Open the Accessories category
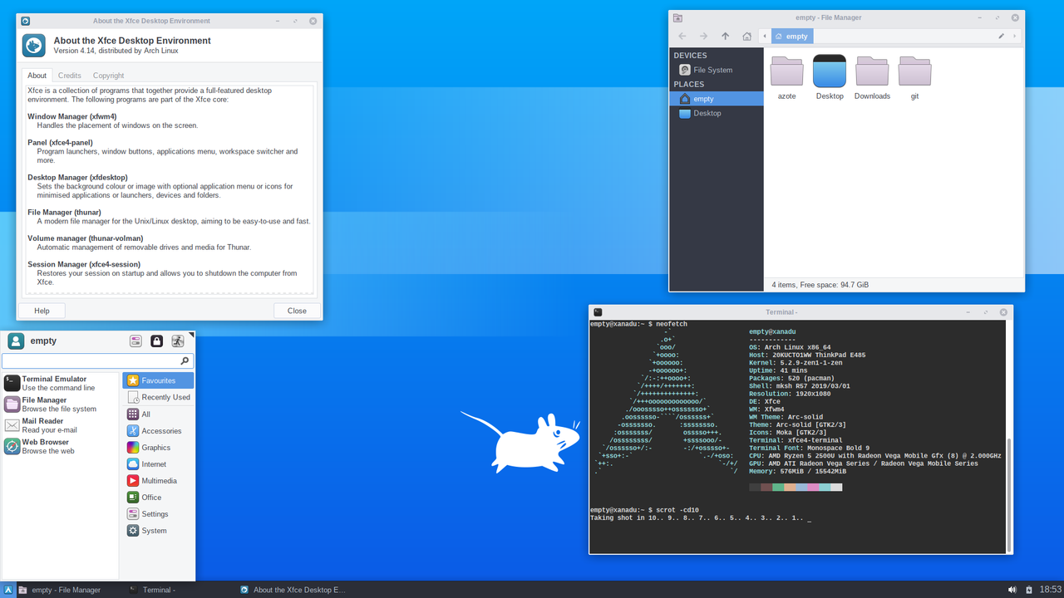 (158, 430)
